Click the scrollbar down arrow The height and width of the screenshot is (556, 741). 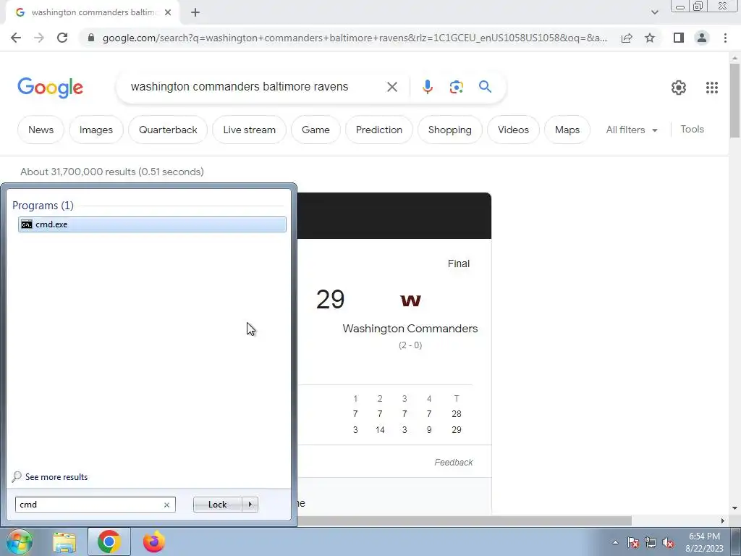734,508
